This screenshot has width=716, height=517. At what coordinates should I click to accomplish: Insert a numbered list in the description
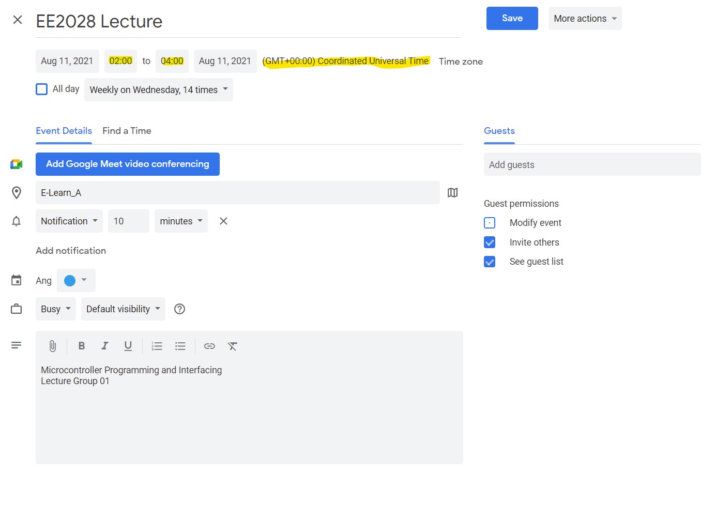click(157, 346)
